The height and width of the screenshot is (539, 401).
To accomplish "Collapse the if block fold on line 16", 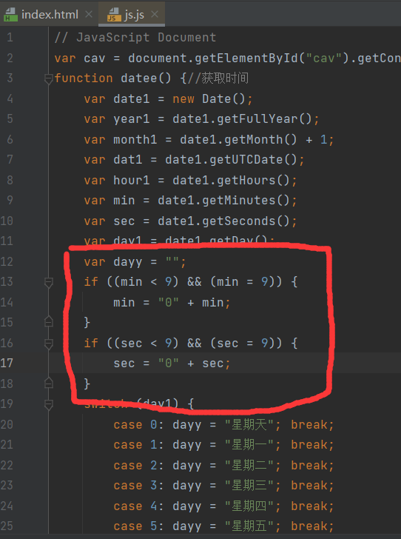I will pos(48,344).
